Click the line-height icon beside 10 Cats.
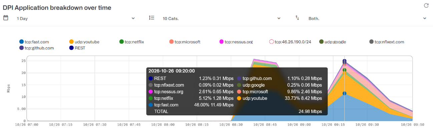This screenshot has height=134, width=433. pyautogui.click(x=151, y=18)
